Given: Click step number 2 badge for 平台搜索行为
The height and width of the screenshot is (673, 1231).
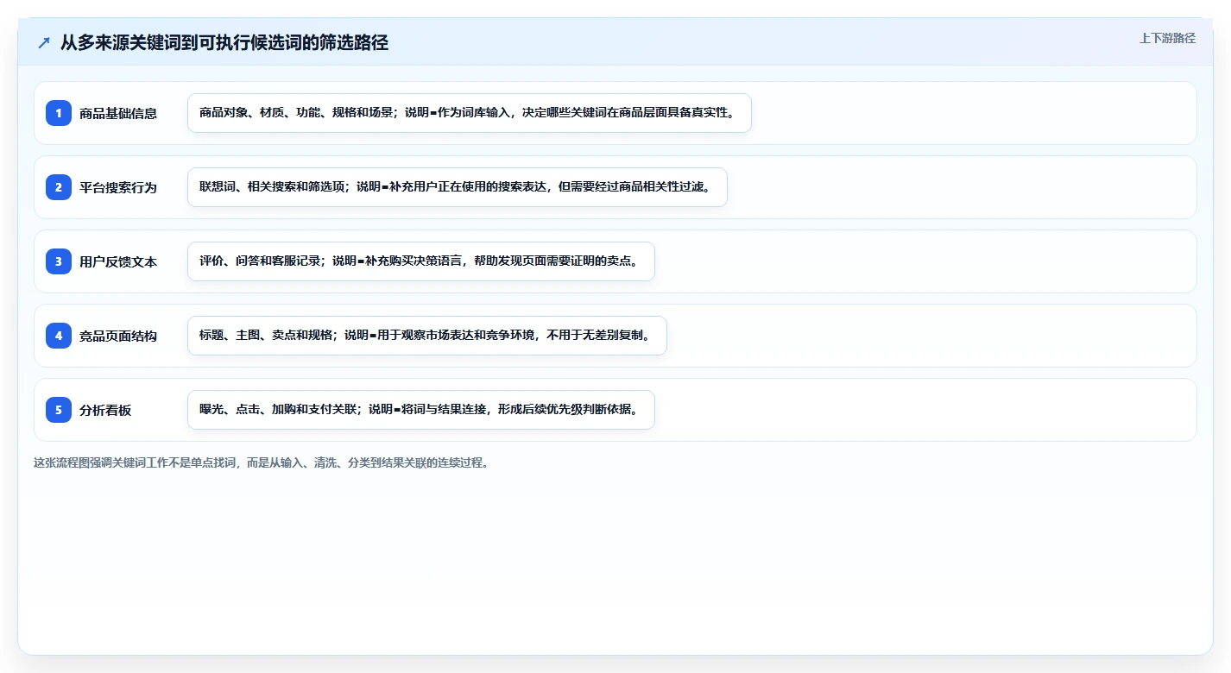Looking at the screenshot, I should (59, 187).
